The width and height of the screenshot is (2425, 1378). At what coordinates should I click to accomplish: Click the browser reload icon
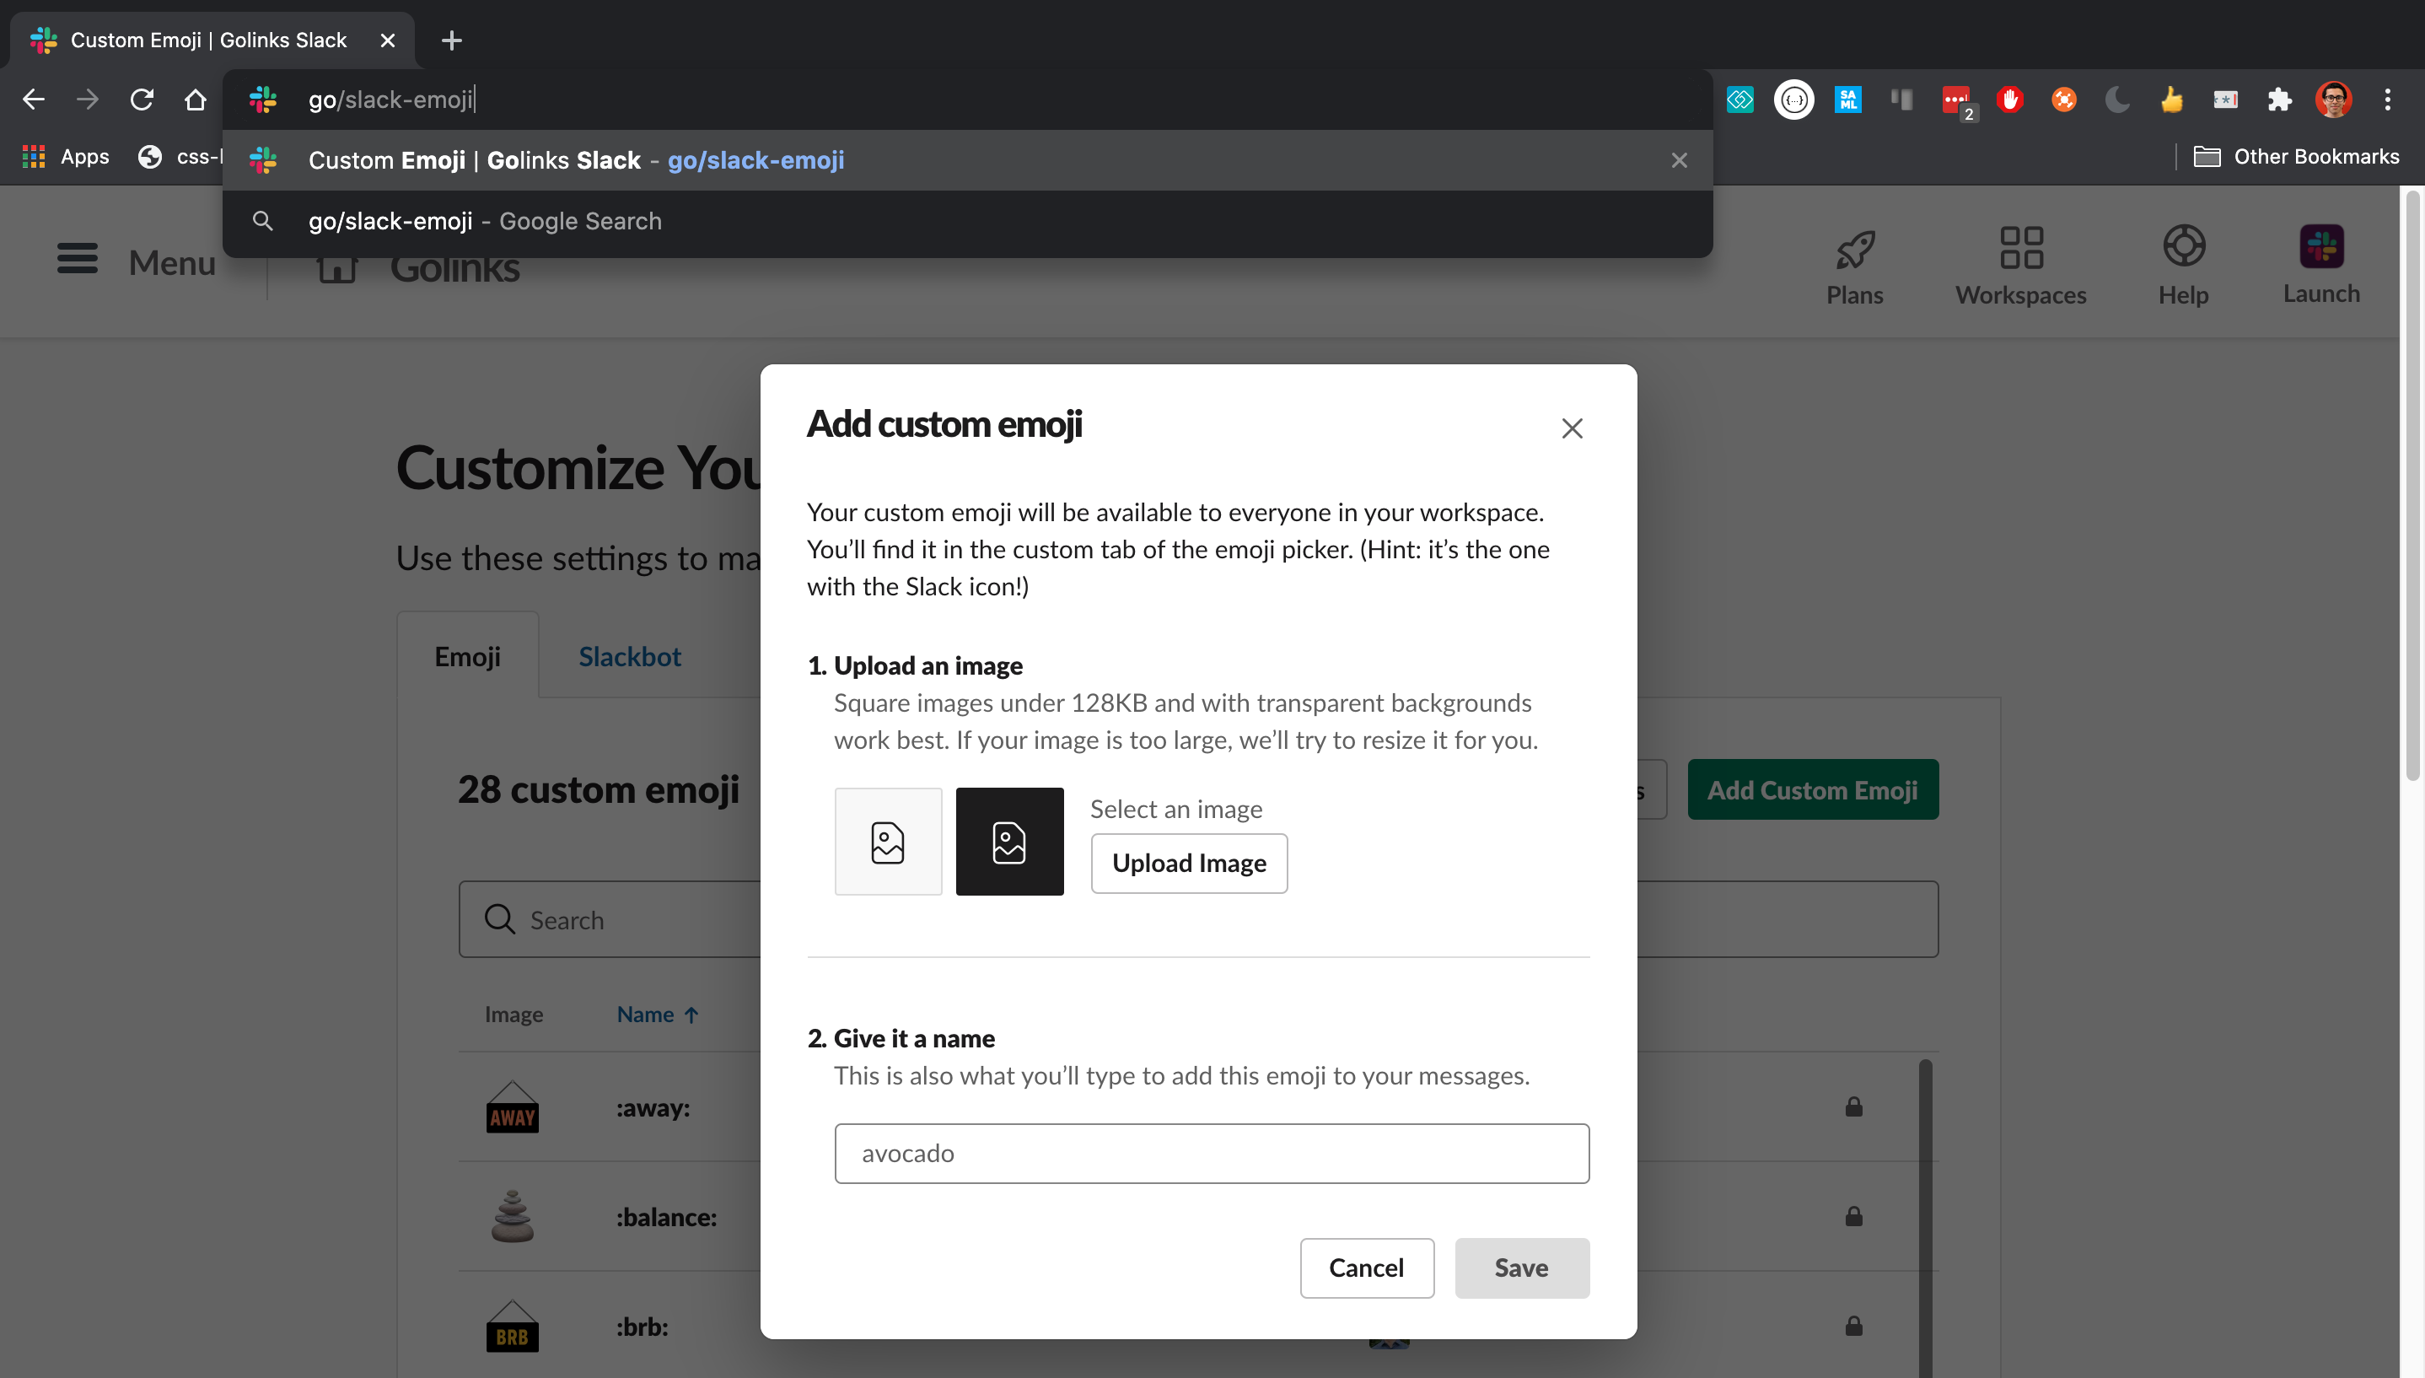point(142,100)
